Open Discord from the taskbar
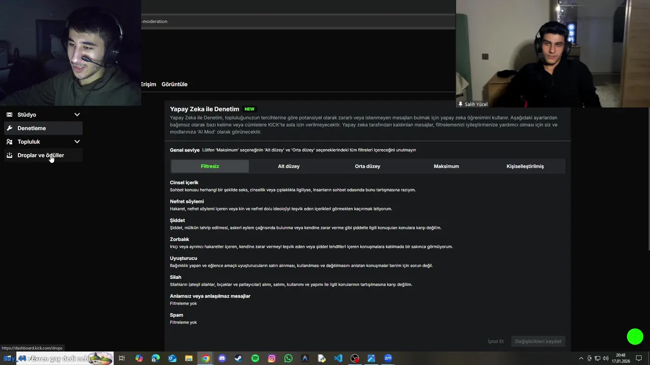 (222, 358)
